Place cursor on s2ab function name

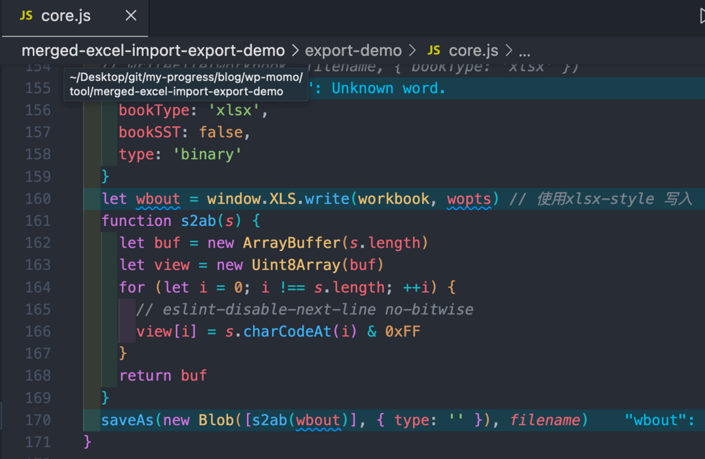(x=198, y=221)
